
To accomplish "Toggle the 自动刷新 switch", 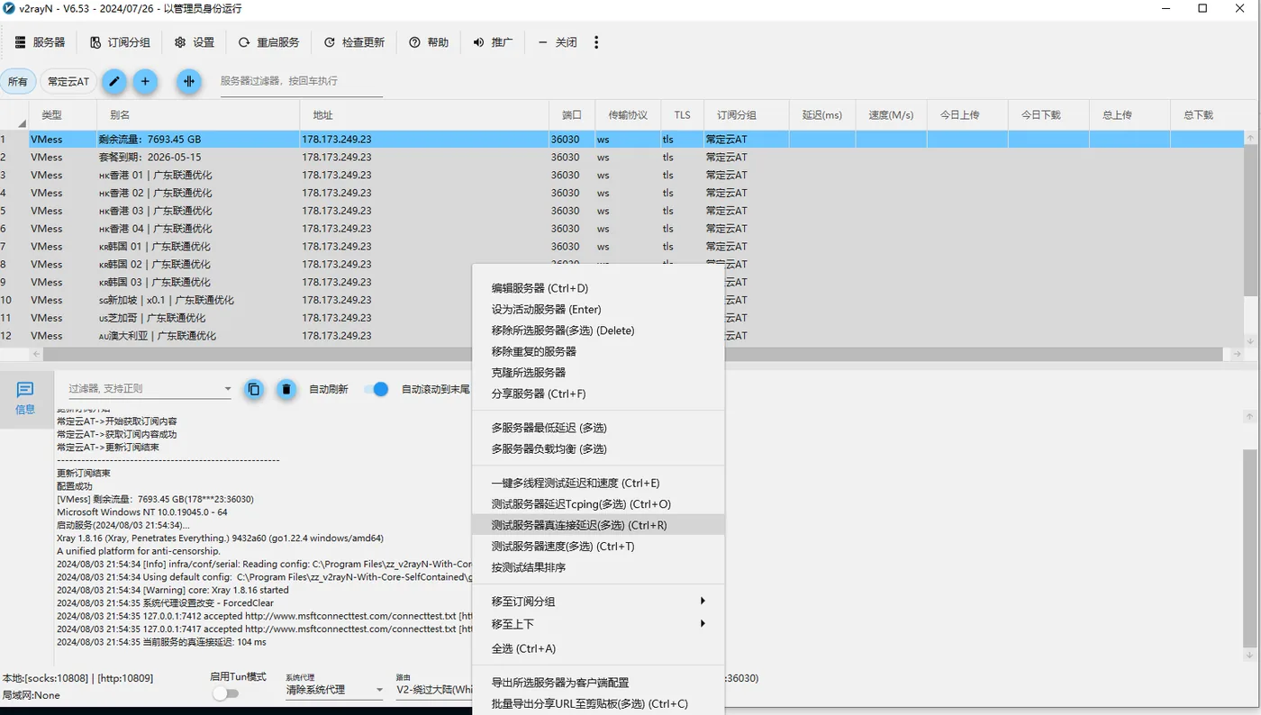I will (x=376, y=389).
